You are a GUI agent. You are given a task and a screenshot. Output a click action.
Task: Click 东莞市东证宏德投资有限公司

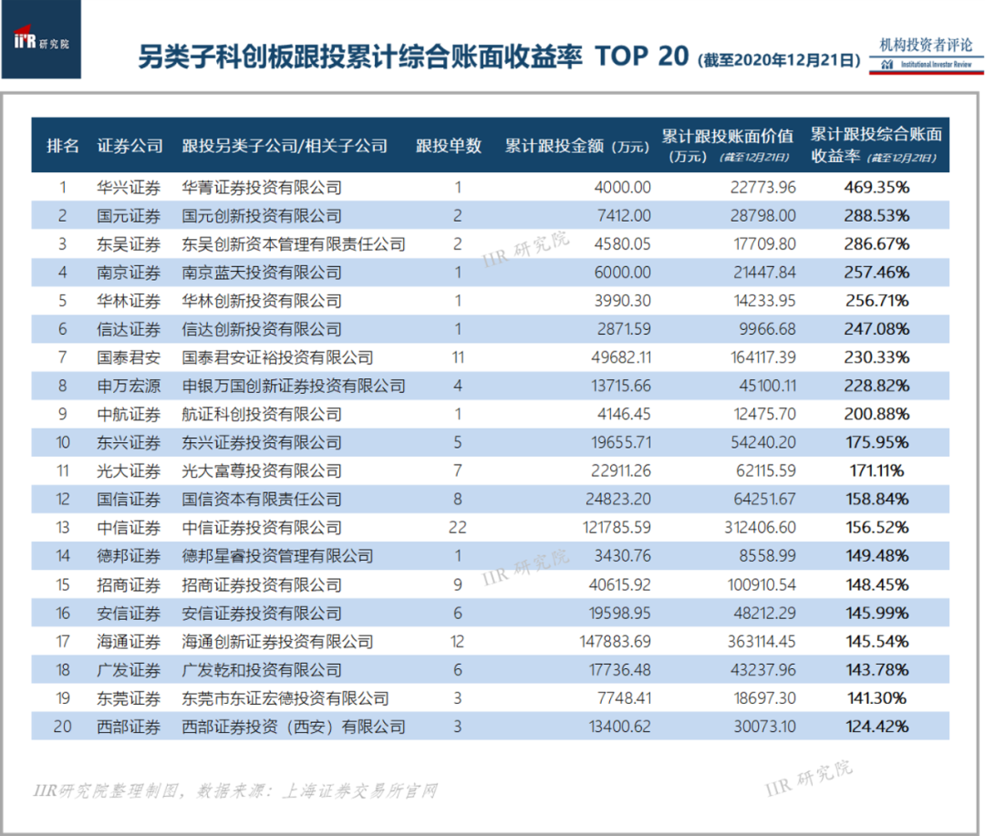click(285, 697)
